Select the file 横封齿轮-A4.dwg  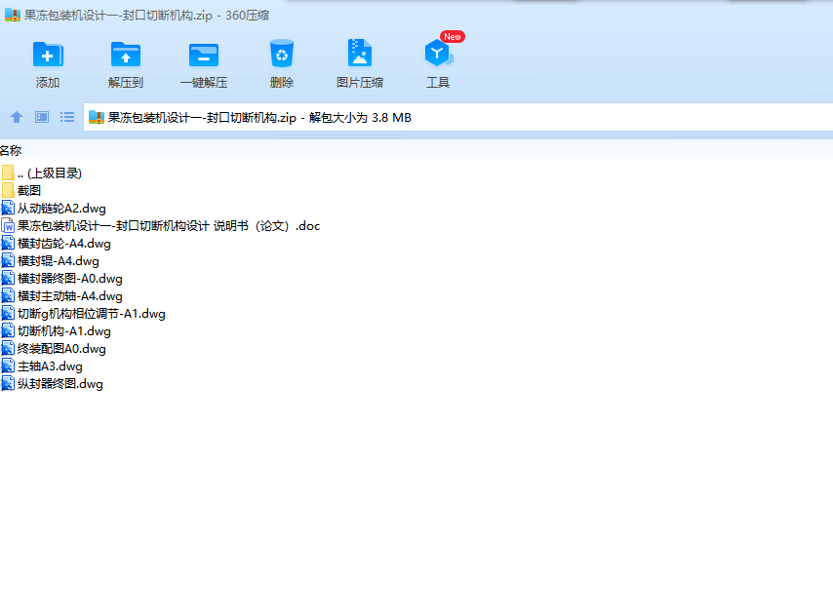[56, 244]
